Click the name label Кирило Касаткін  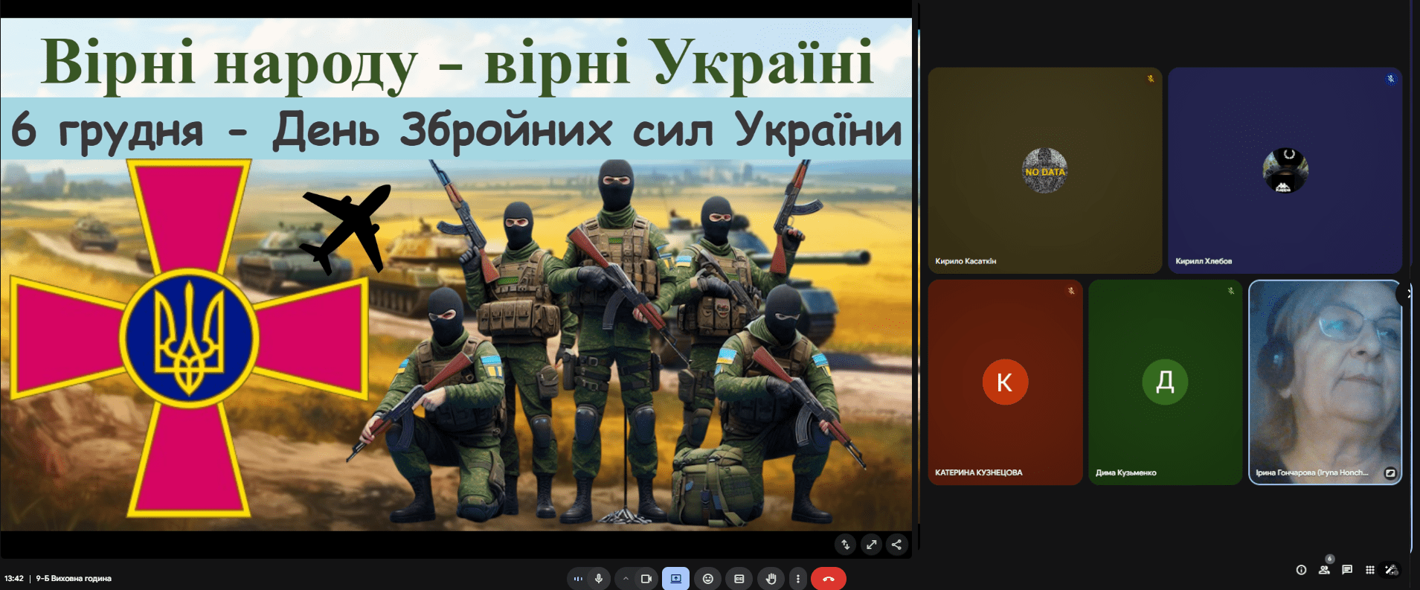[966, 261]
